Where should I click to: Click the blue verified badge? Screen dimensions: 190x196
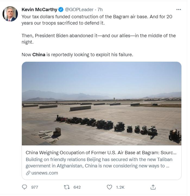(x=61, y=10)
